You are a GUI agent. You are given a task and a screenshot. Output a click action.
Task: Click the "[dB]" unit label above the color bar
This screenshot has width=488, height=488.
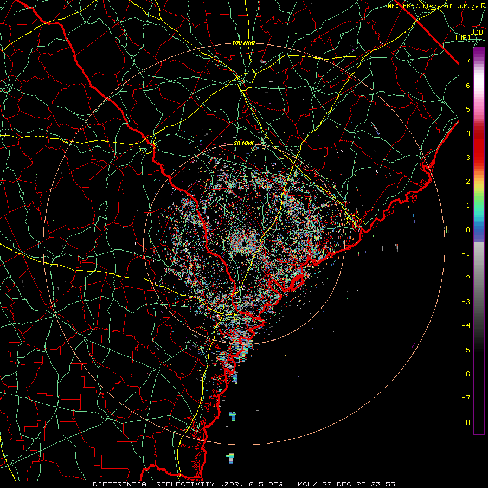463,37
